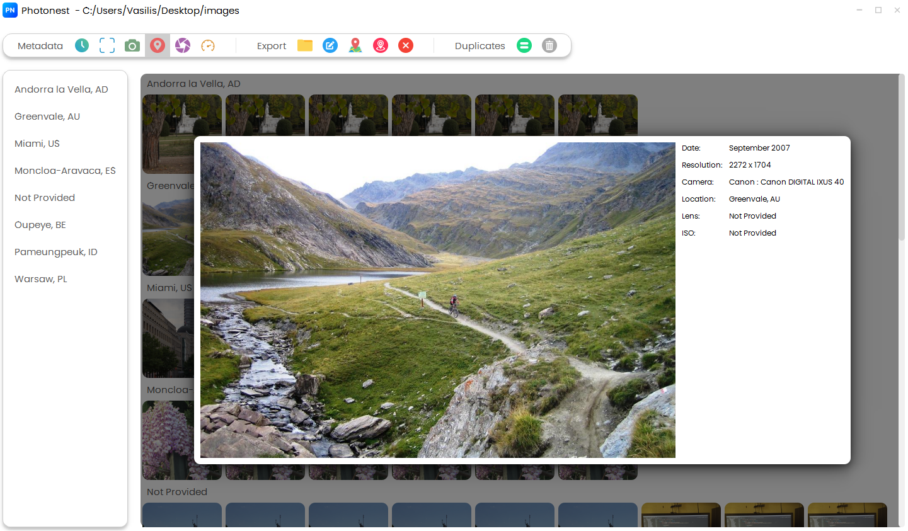The image size is (908, 531).
Task: Select Warsaw, PL location group
Action: click(40, 278)
